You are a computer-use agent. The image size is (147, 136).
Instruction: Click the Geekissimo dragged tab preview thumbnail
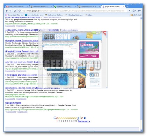tap(73, 60)
